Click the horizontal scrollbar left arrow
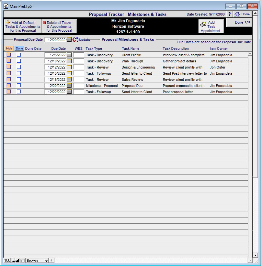Screen dimensions: 261x266 [52, 260]
